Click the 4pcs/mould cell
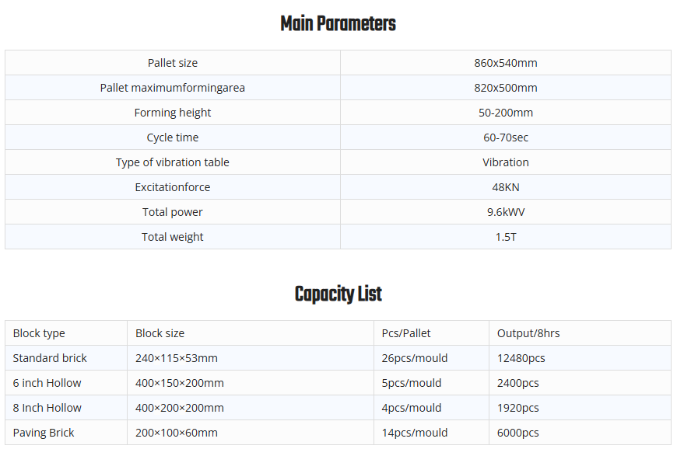 [x=412, y=408]
